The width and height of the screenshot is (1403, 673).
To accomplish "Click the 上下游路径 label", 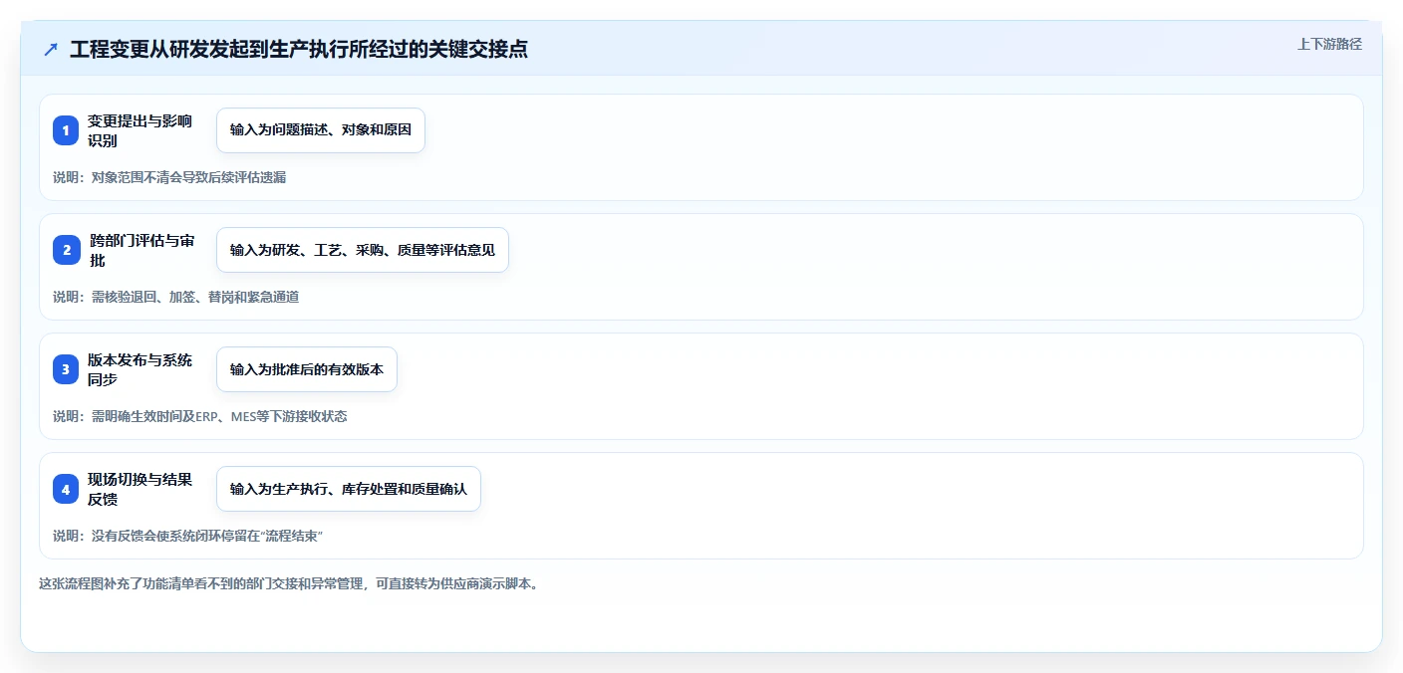I will [1329, 44].
